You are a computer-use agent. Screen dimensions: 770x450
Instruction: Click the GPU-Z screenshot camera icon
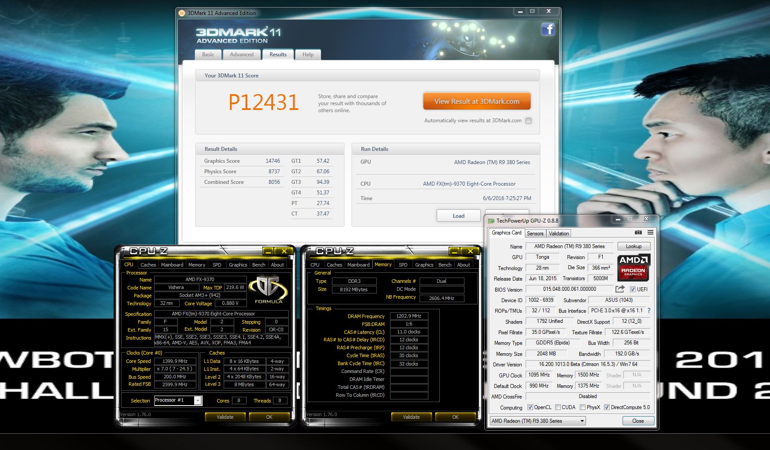tap(638, 232)
